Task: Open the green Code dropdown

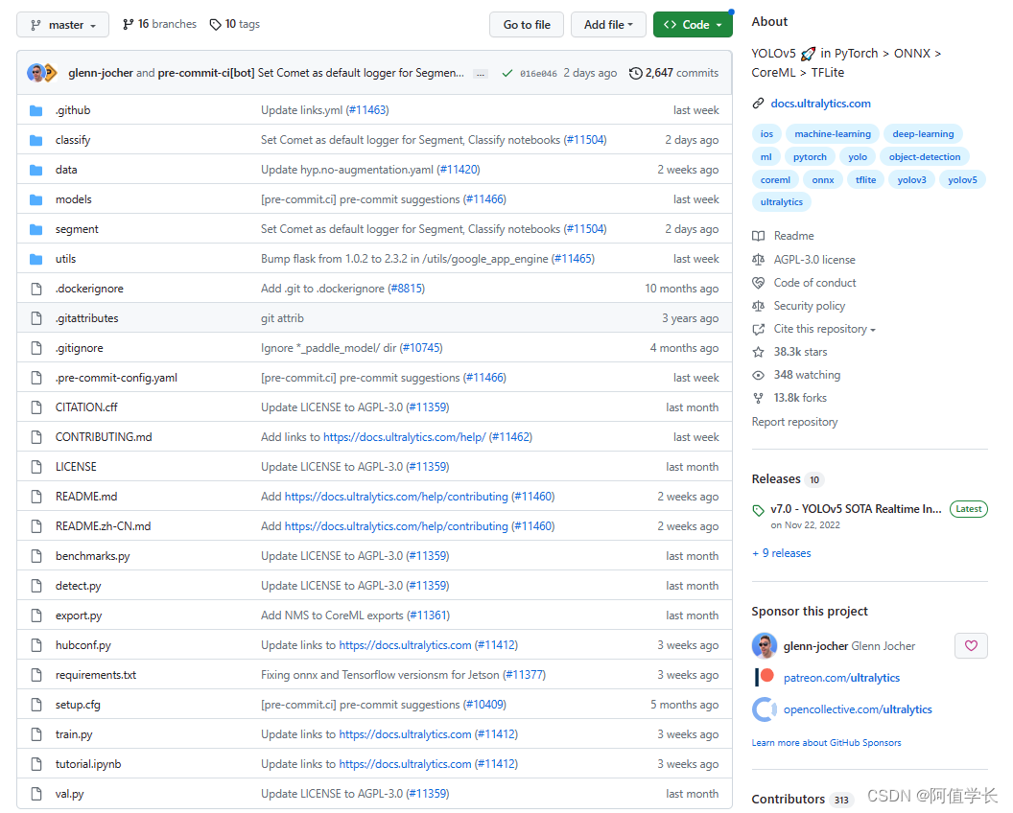Action: [x=693, y=25]
